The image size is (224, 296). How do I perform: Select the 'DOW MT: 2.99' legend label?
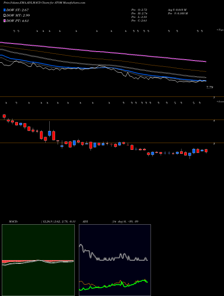point(18,16)
